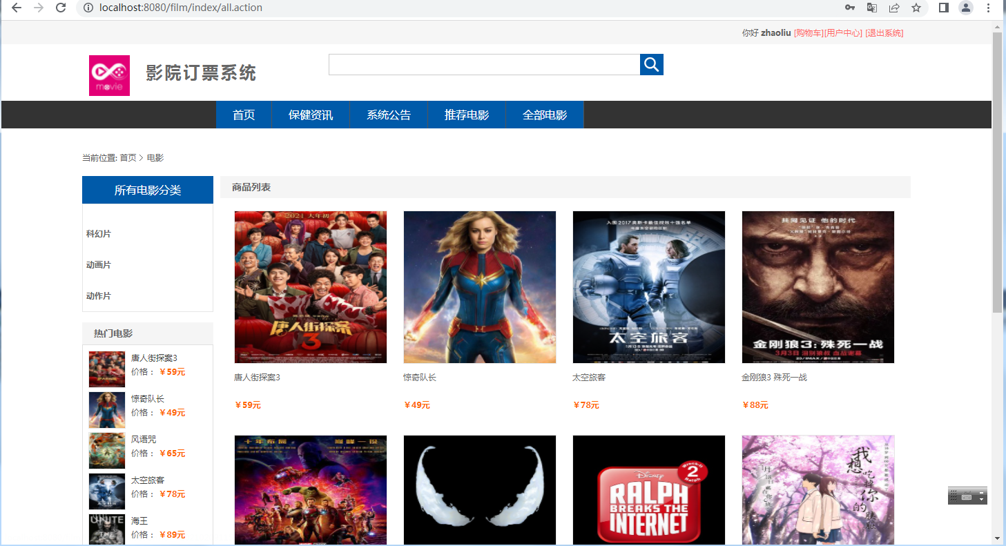Click the translate page icon
1006x546 pixels.
point(872,8)
